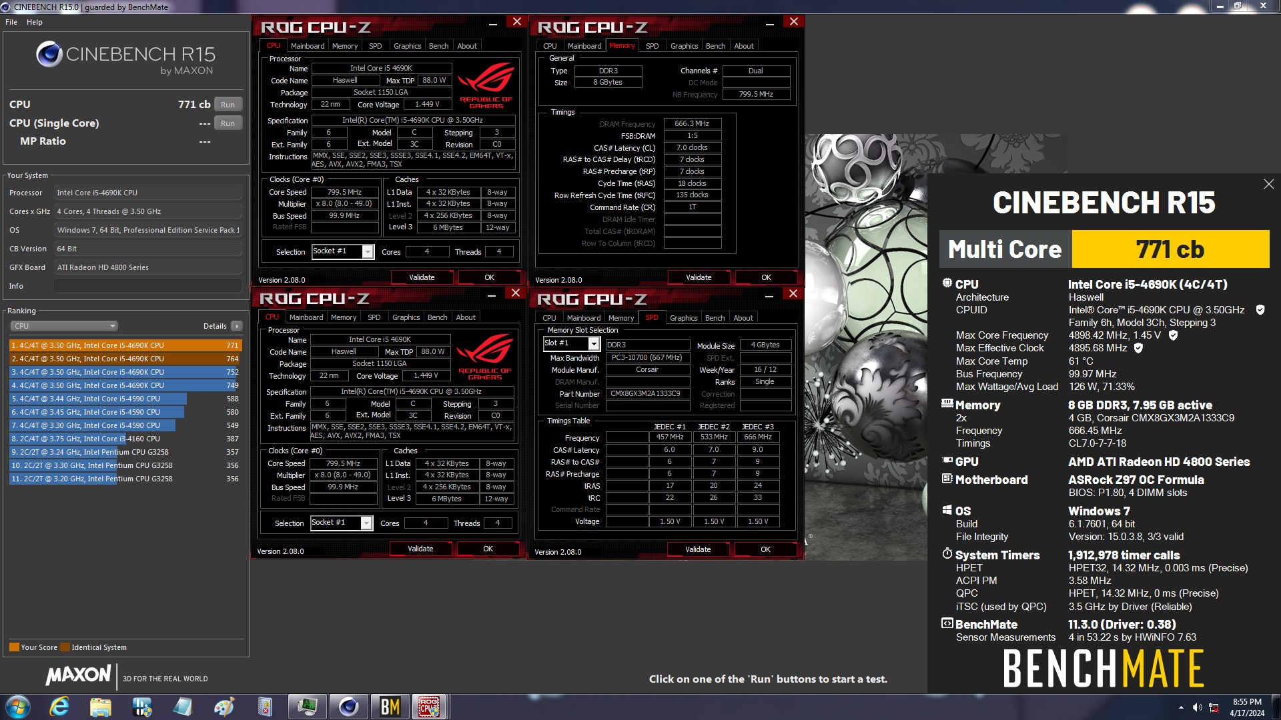
Task: Click the Motherboard icon in BenchMate panel
Action: 947,479
